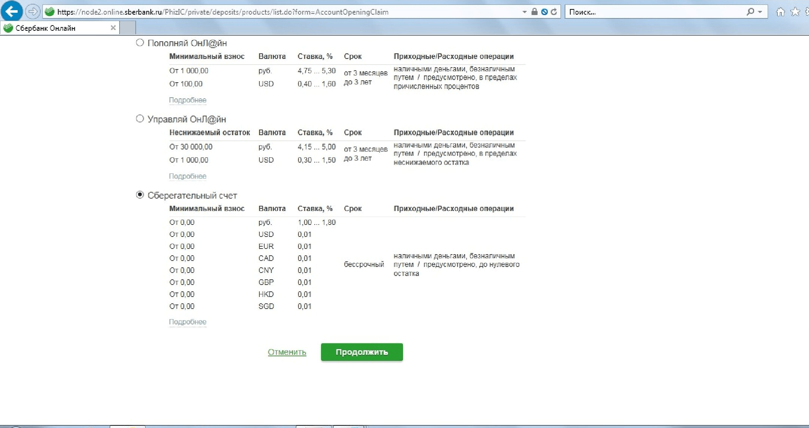The height and width of the screenshot is (428, 809).
Task: Open the browser home page icon
Action: (780, 12)
